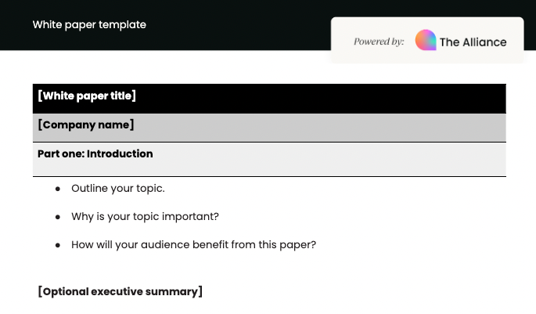Click bullet dot before "Why is your topic important?"

pyautogui.click(x=58, y=217)
